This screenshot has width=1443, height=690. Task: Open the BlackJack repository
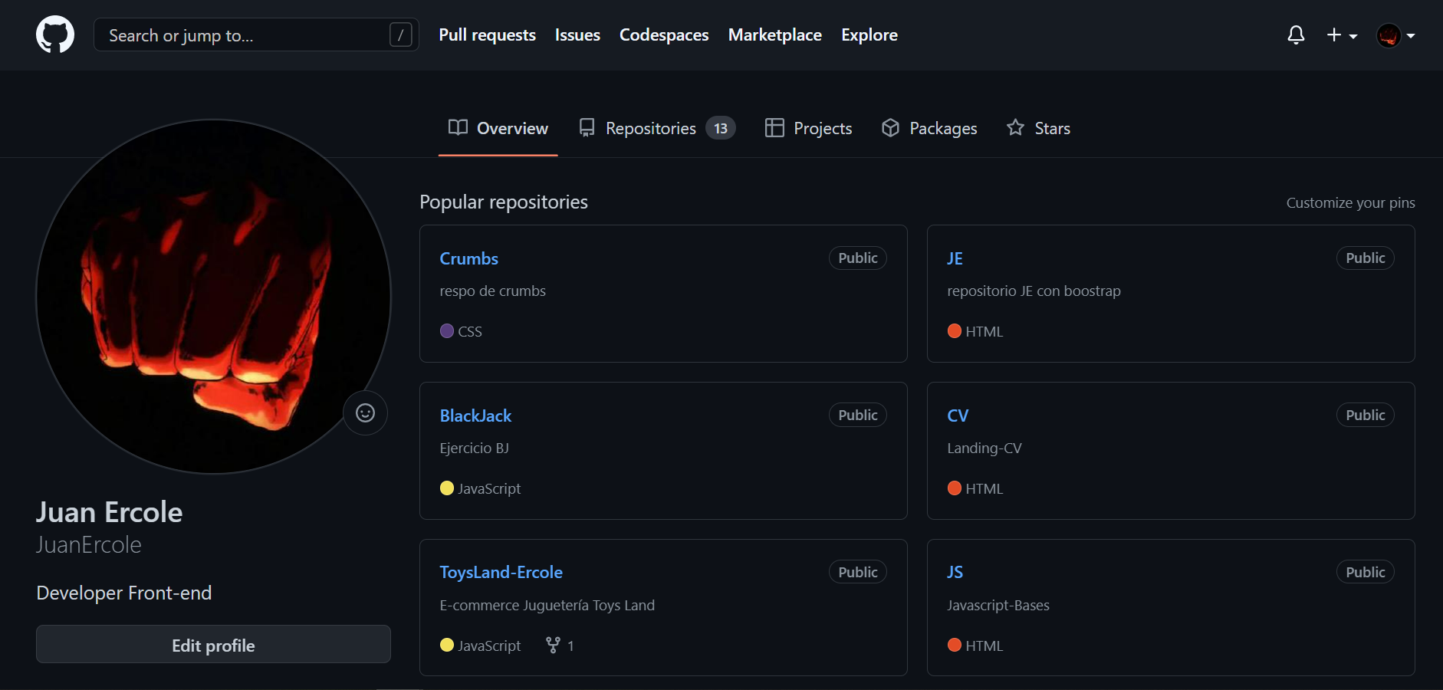(475, 416)
